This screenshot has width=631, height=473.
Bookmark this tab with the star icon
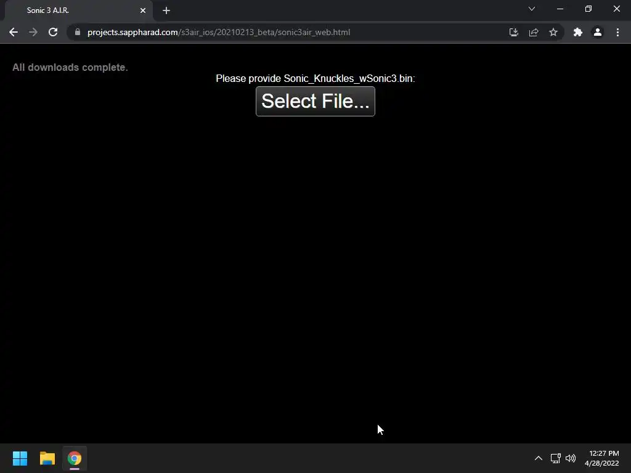pos(553,32)
